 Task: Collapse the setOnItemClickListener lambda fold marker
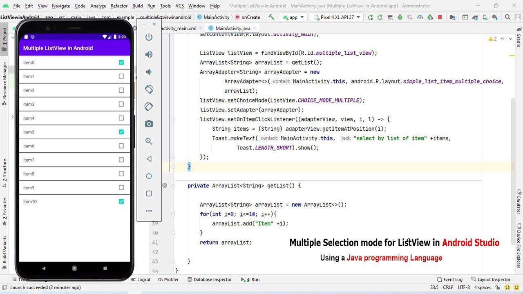click(x=173, y=119)
